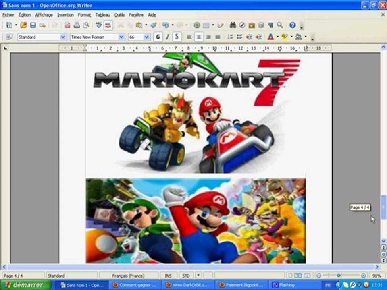Screen dimensions: 387x290
Task: Open the background color dropdown arrow
Action: (x=306, y=37)
